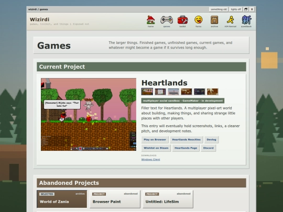Click the 'multiplayer social sandbox' tag label

pyautogui.click(x=183, y=101)
